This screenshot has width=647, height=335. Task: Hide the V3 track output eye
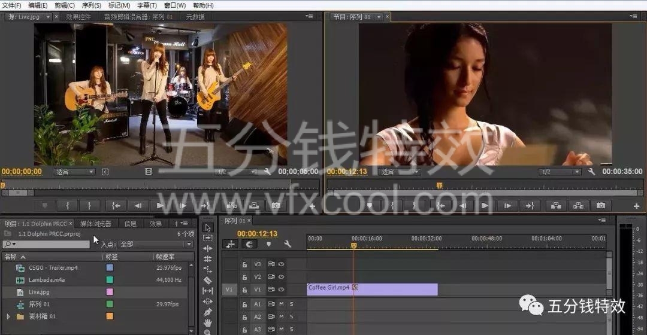click(x=281, y=264)
